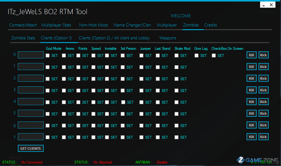Focus client 4 name field
Image resolution: width=281 pixels, height=166 pixels.
coord(31,101)
